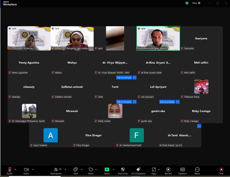Click the React heart icon
Screen dimensions: 230x177
click(91, 169)
